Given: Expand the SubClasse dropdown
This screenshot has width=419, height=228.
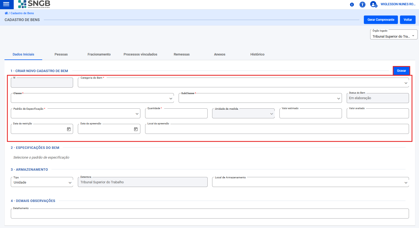Looking at the screenshot, I should click(260, 98).
